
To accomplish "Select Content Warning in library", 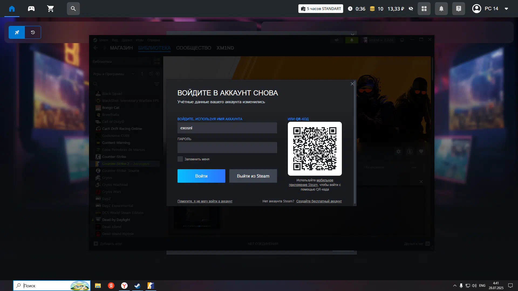I will tap(116, 143).
